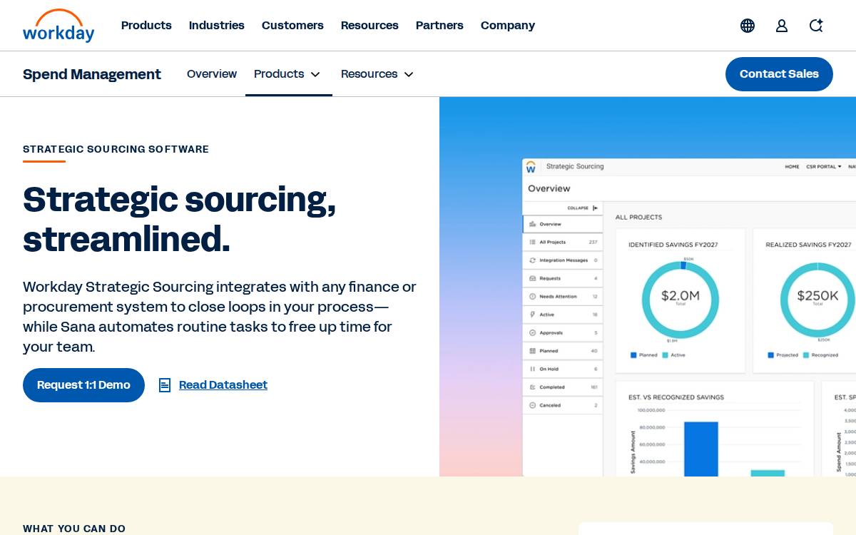Click the 'WHAT YOU CAN DO' section label
Image resolution: width=856 pixels, height=535 pixels.
click(x=74, y=529)
